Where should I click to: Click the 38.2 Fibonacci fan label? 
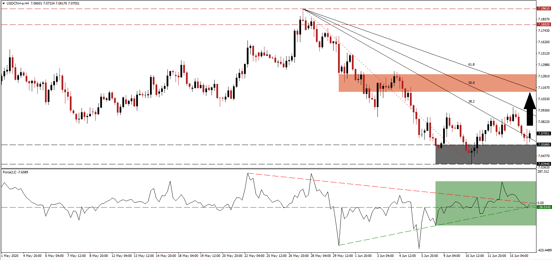tap(471, 102)
